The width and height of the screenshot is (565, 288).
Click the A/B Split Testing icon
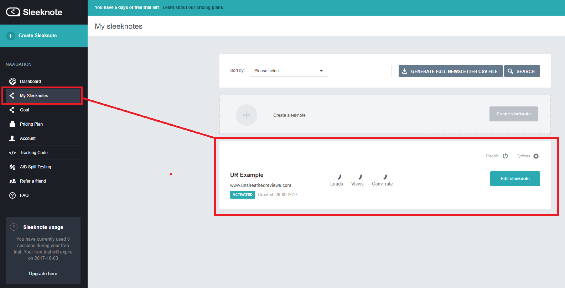click(x=12, y=167)
